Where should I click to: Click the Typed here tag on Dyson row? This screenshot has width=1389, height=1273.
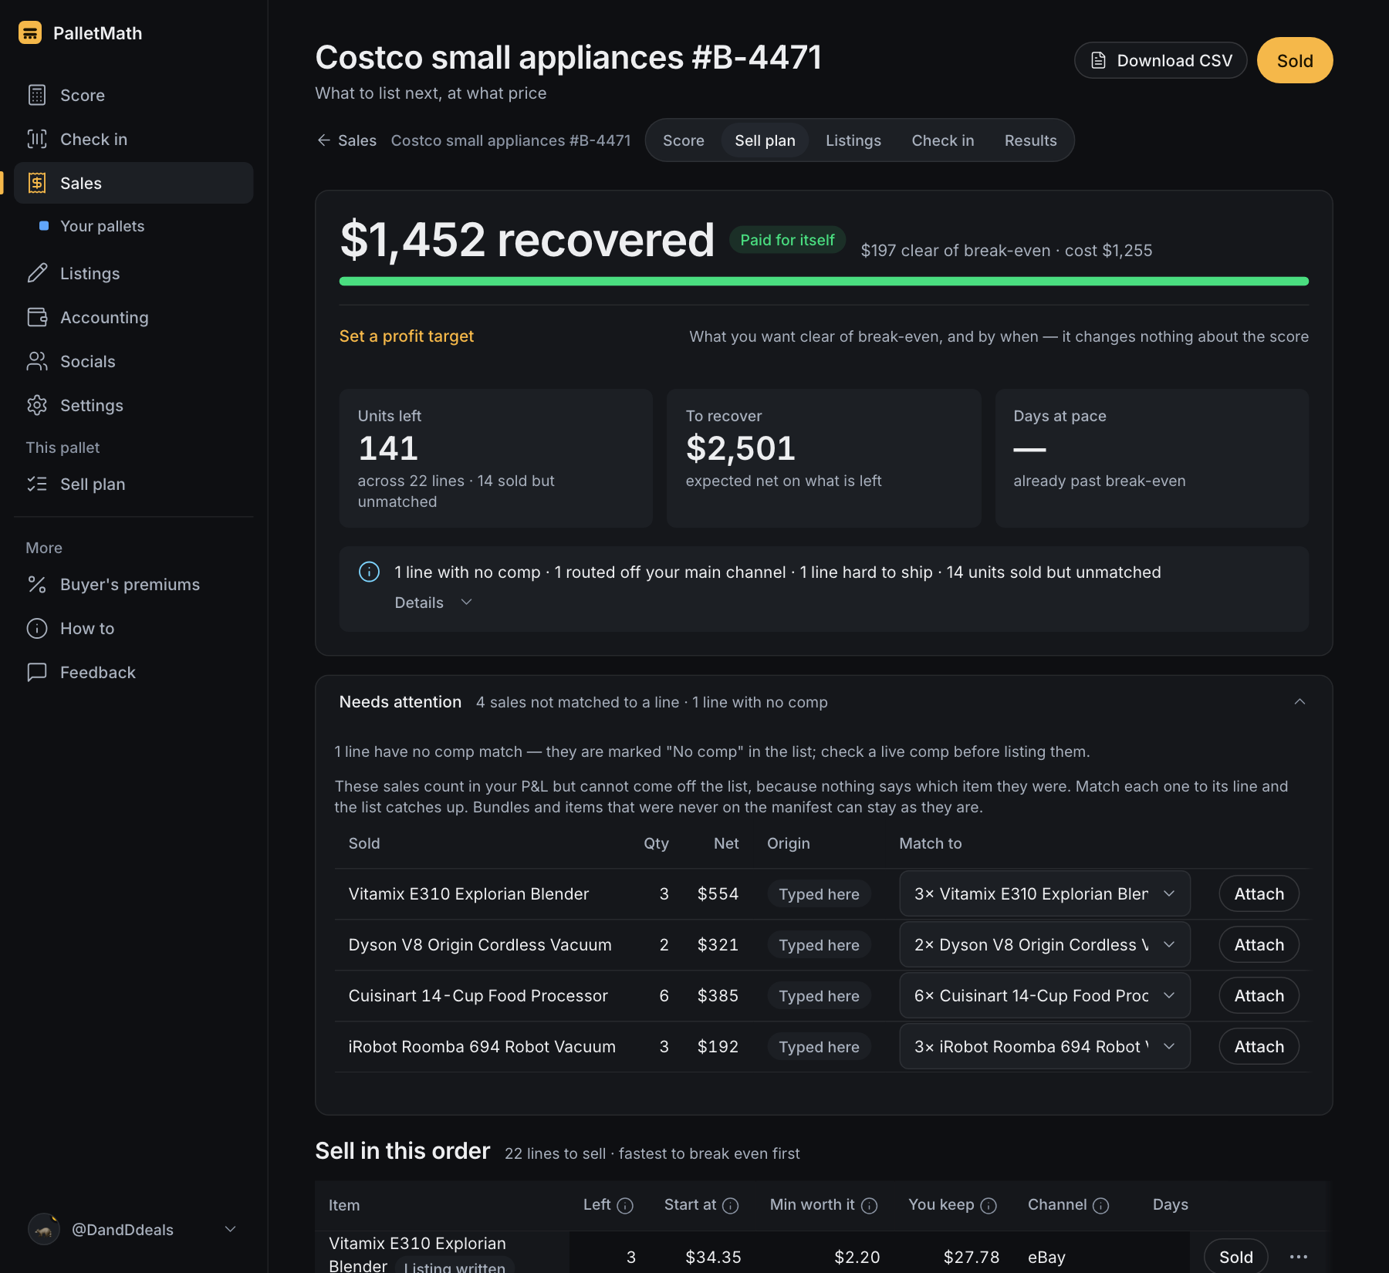pyautogui.click(x=819, y=944)
